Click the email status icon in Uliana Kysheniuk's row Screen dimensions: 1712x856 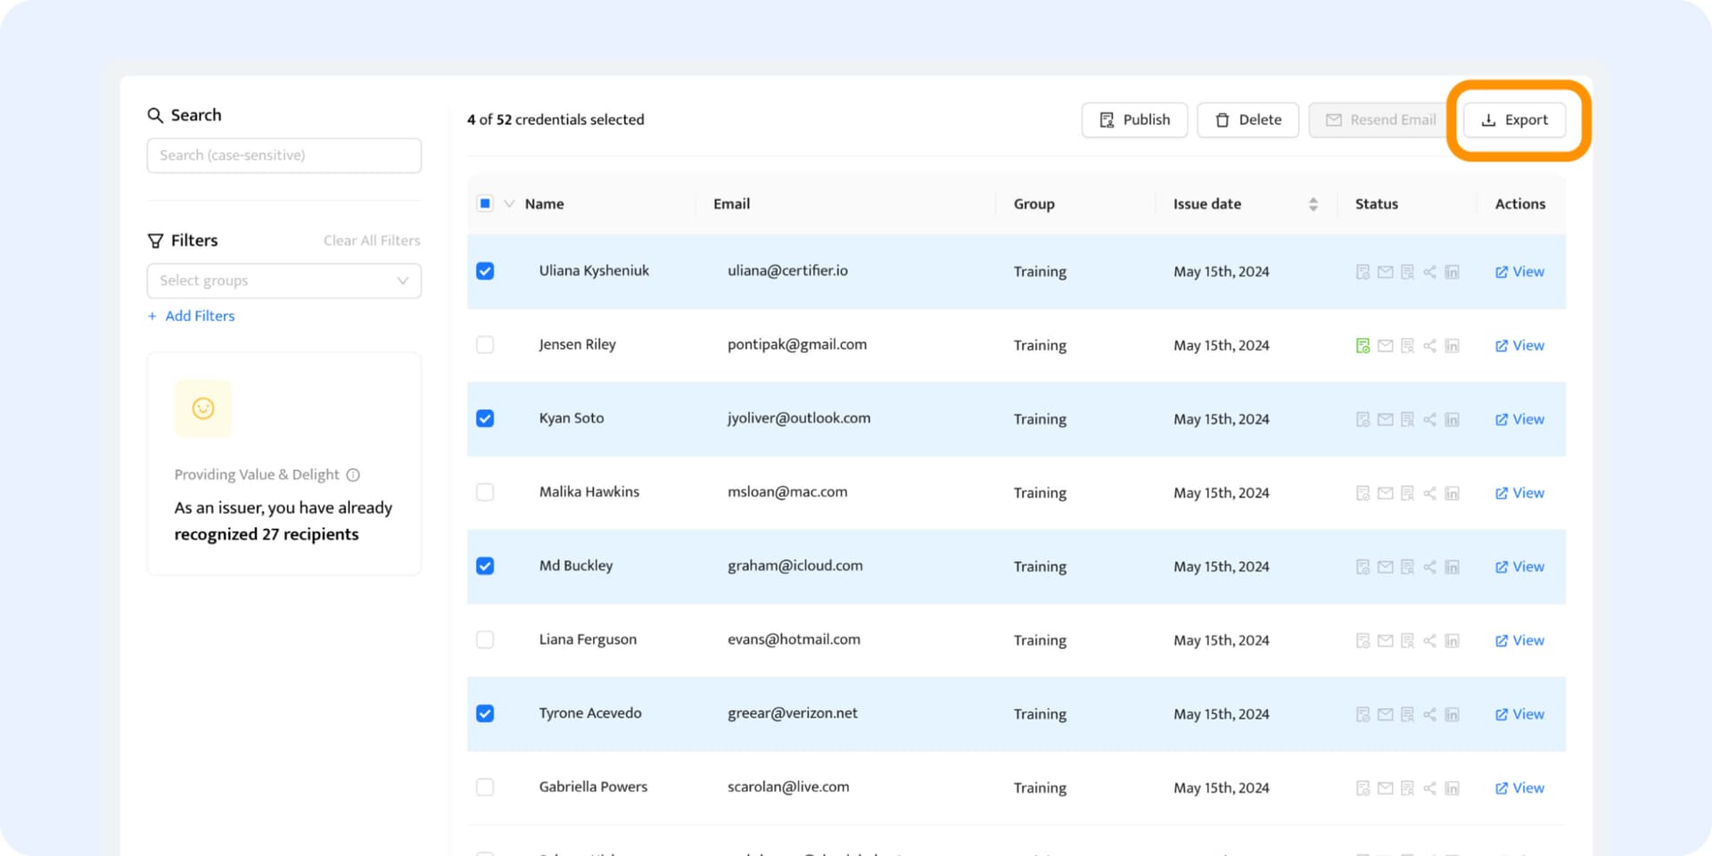point(1385,272)
